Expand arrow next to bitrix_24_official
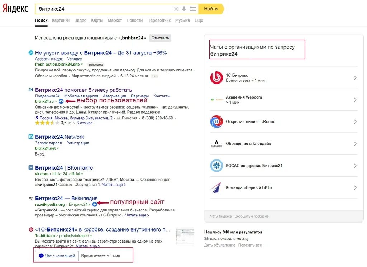The image size is (367, 267). pyautogui.click(x=82, y=174)
